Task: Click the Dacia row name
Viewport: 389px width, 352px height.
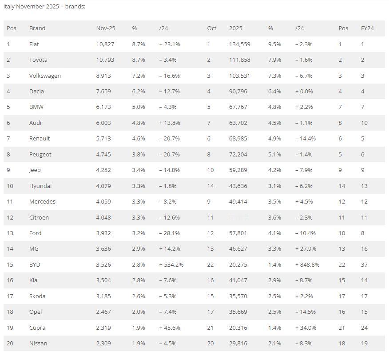Action: point(36,92)
